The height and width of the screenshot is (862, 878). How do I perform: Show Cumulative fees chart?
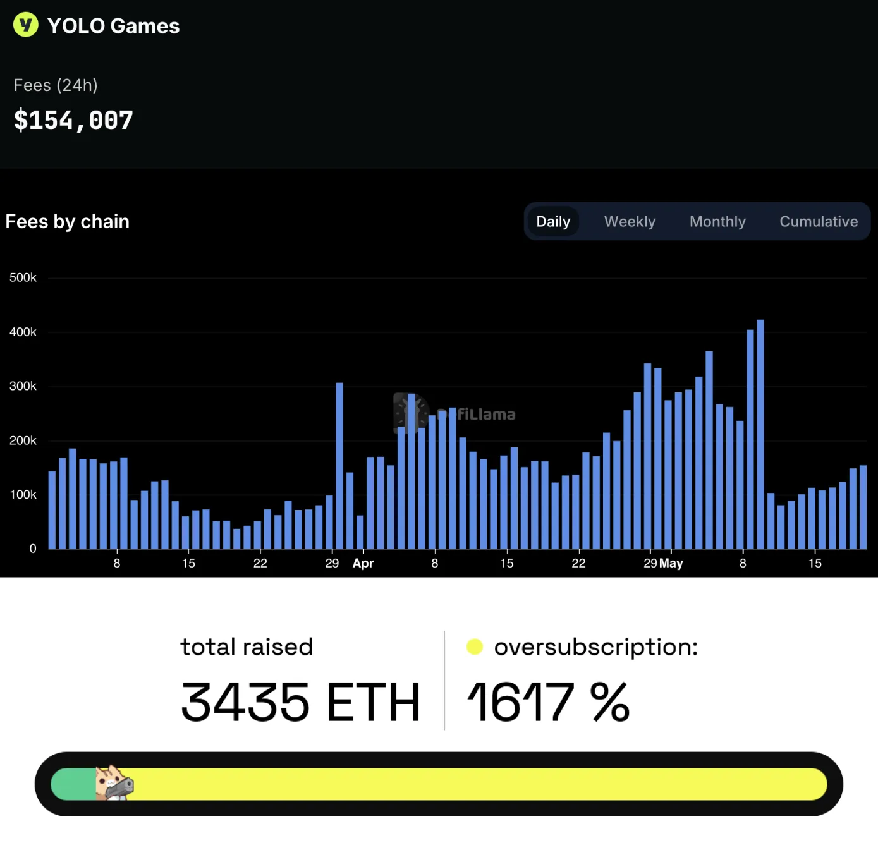click(819, 221)
